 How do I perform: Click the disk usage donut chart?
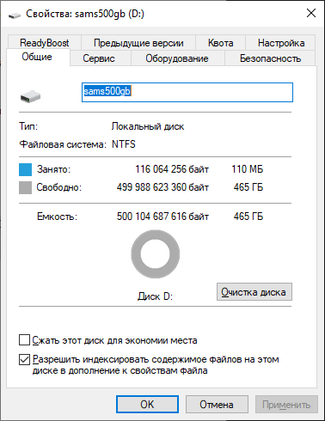pos(156,253)
